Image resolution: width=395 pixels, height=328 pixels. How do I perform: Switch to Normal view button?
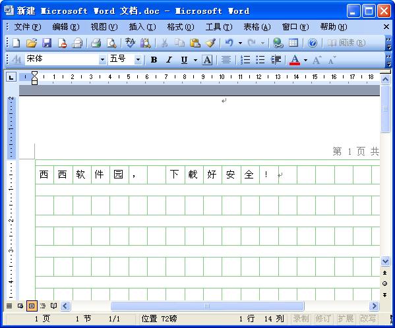pyautogui.click(x=9, y=306)
